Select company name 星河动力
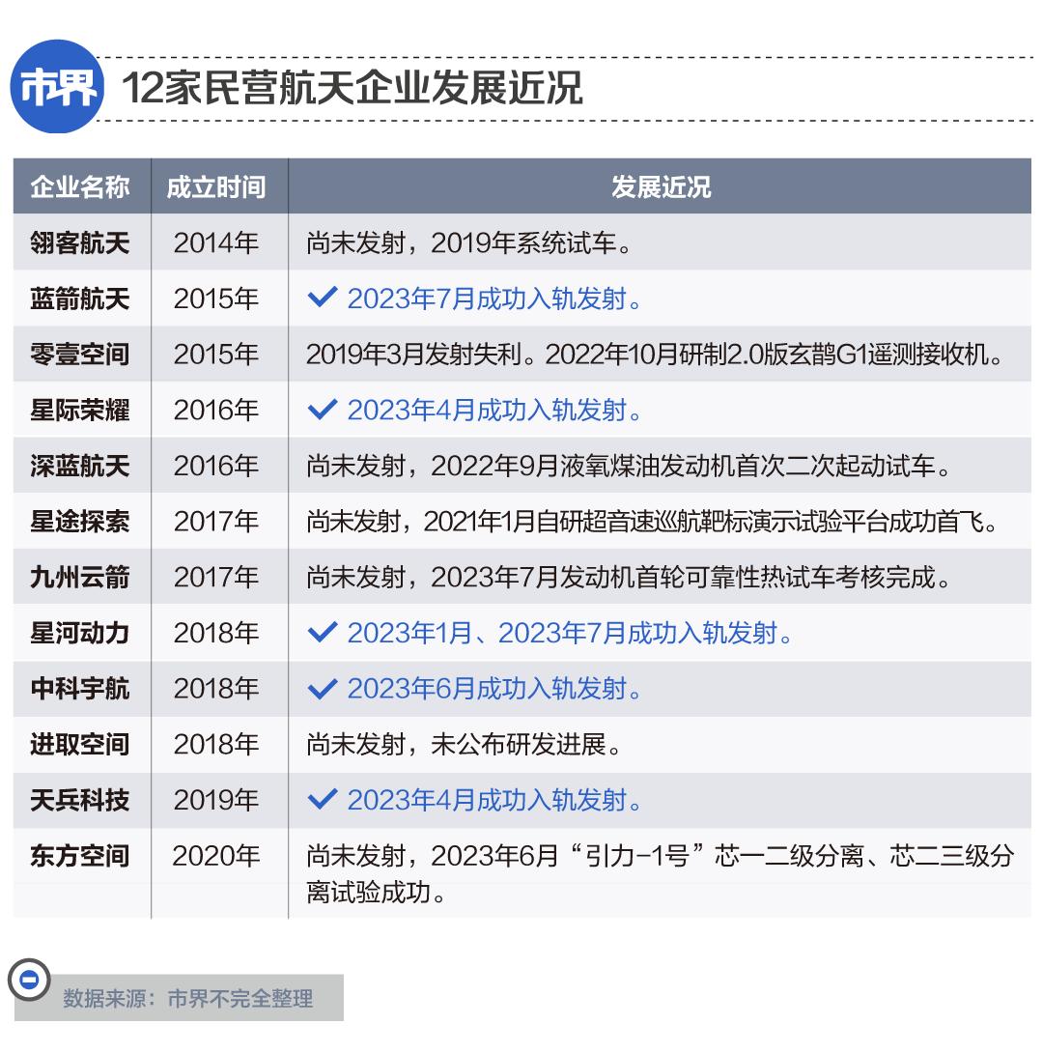This screenshot has width=1043, height=1053. tap(80, 633)
